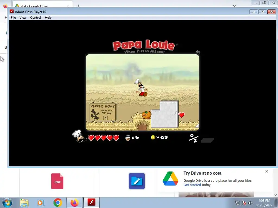Open the Help menu in Flash Player

click(48, 18)
